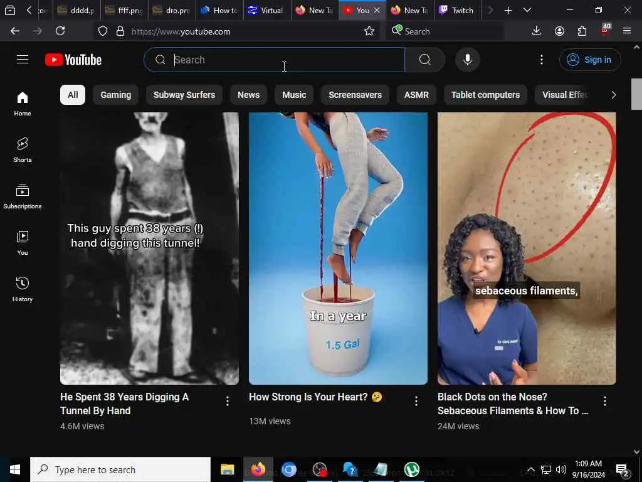Image resolution: width=642 pixels, height=482 pixels.
Task: Reload the page with the refresh icon
Action: coord(60,31)
